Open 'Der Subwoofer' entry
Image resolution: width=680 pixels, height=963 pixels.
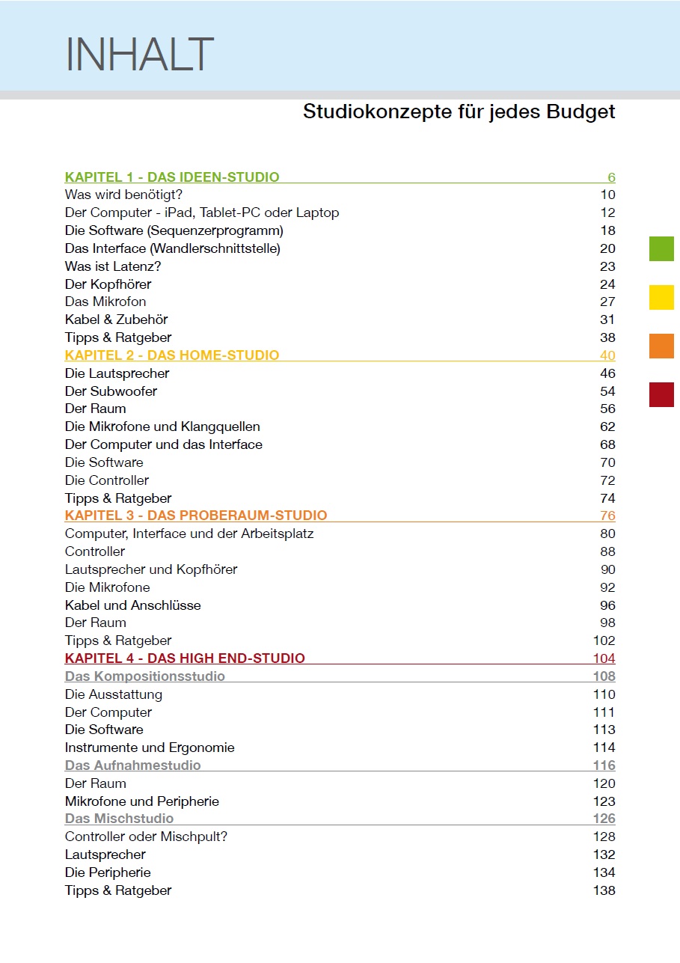coord(111,391)
